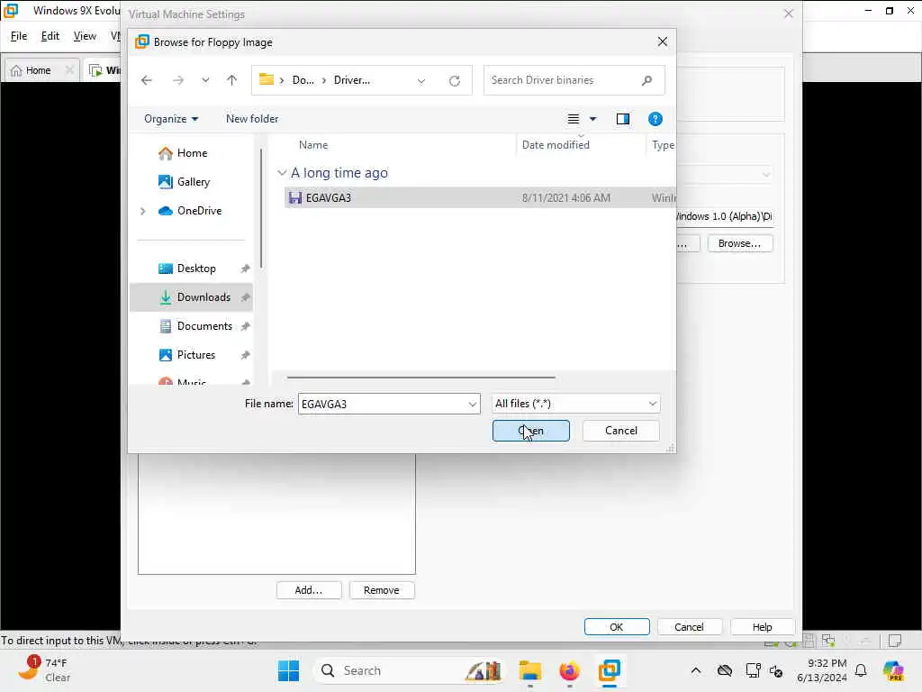
Task: Switch to the Home tab in VMware
Action: (38, 70)
